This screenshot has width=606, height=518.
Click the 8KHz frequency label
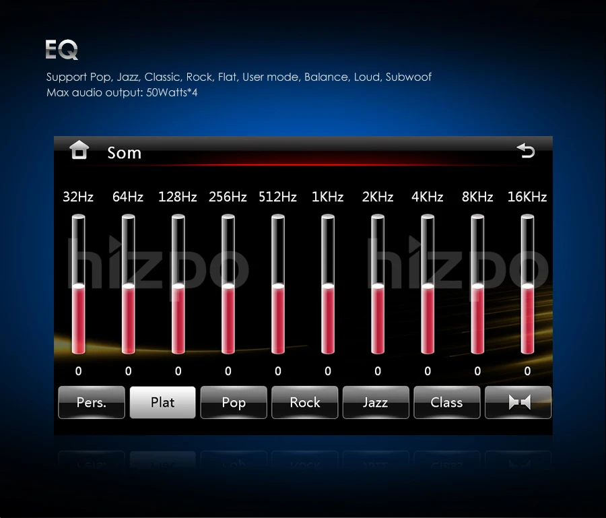[477, 197]
